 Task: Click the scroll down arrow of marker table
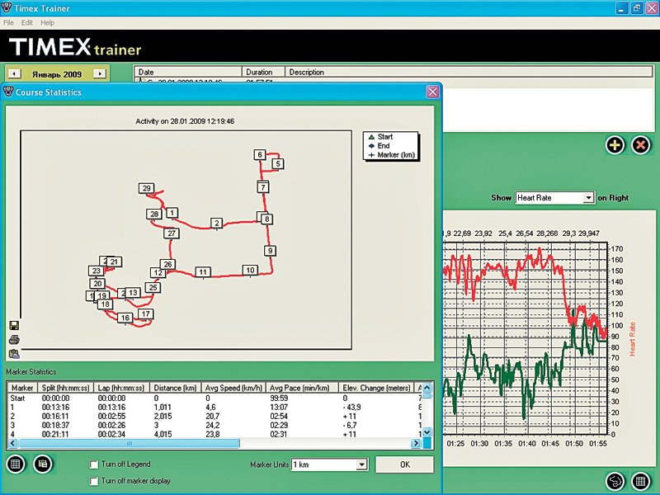tap(427, 432)
